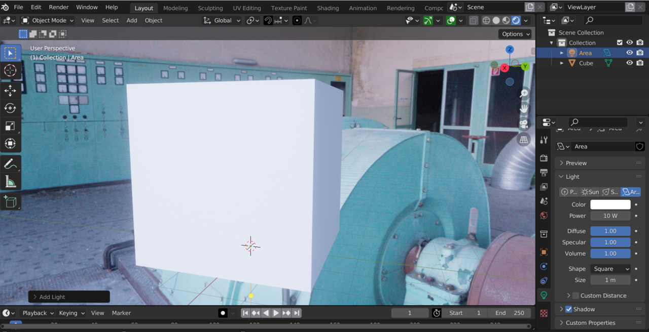Screen dimensions: 649x332
Task: Select the Move tool
Action: click(10, 90)
